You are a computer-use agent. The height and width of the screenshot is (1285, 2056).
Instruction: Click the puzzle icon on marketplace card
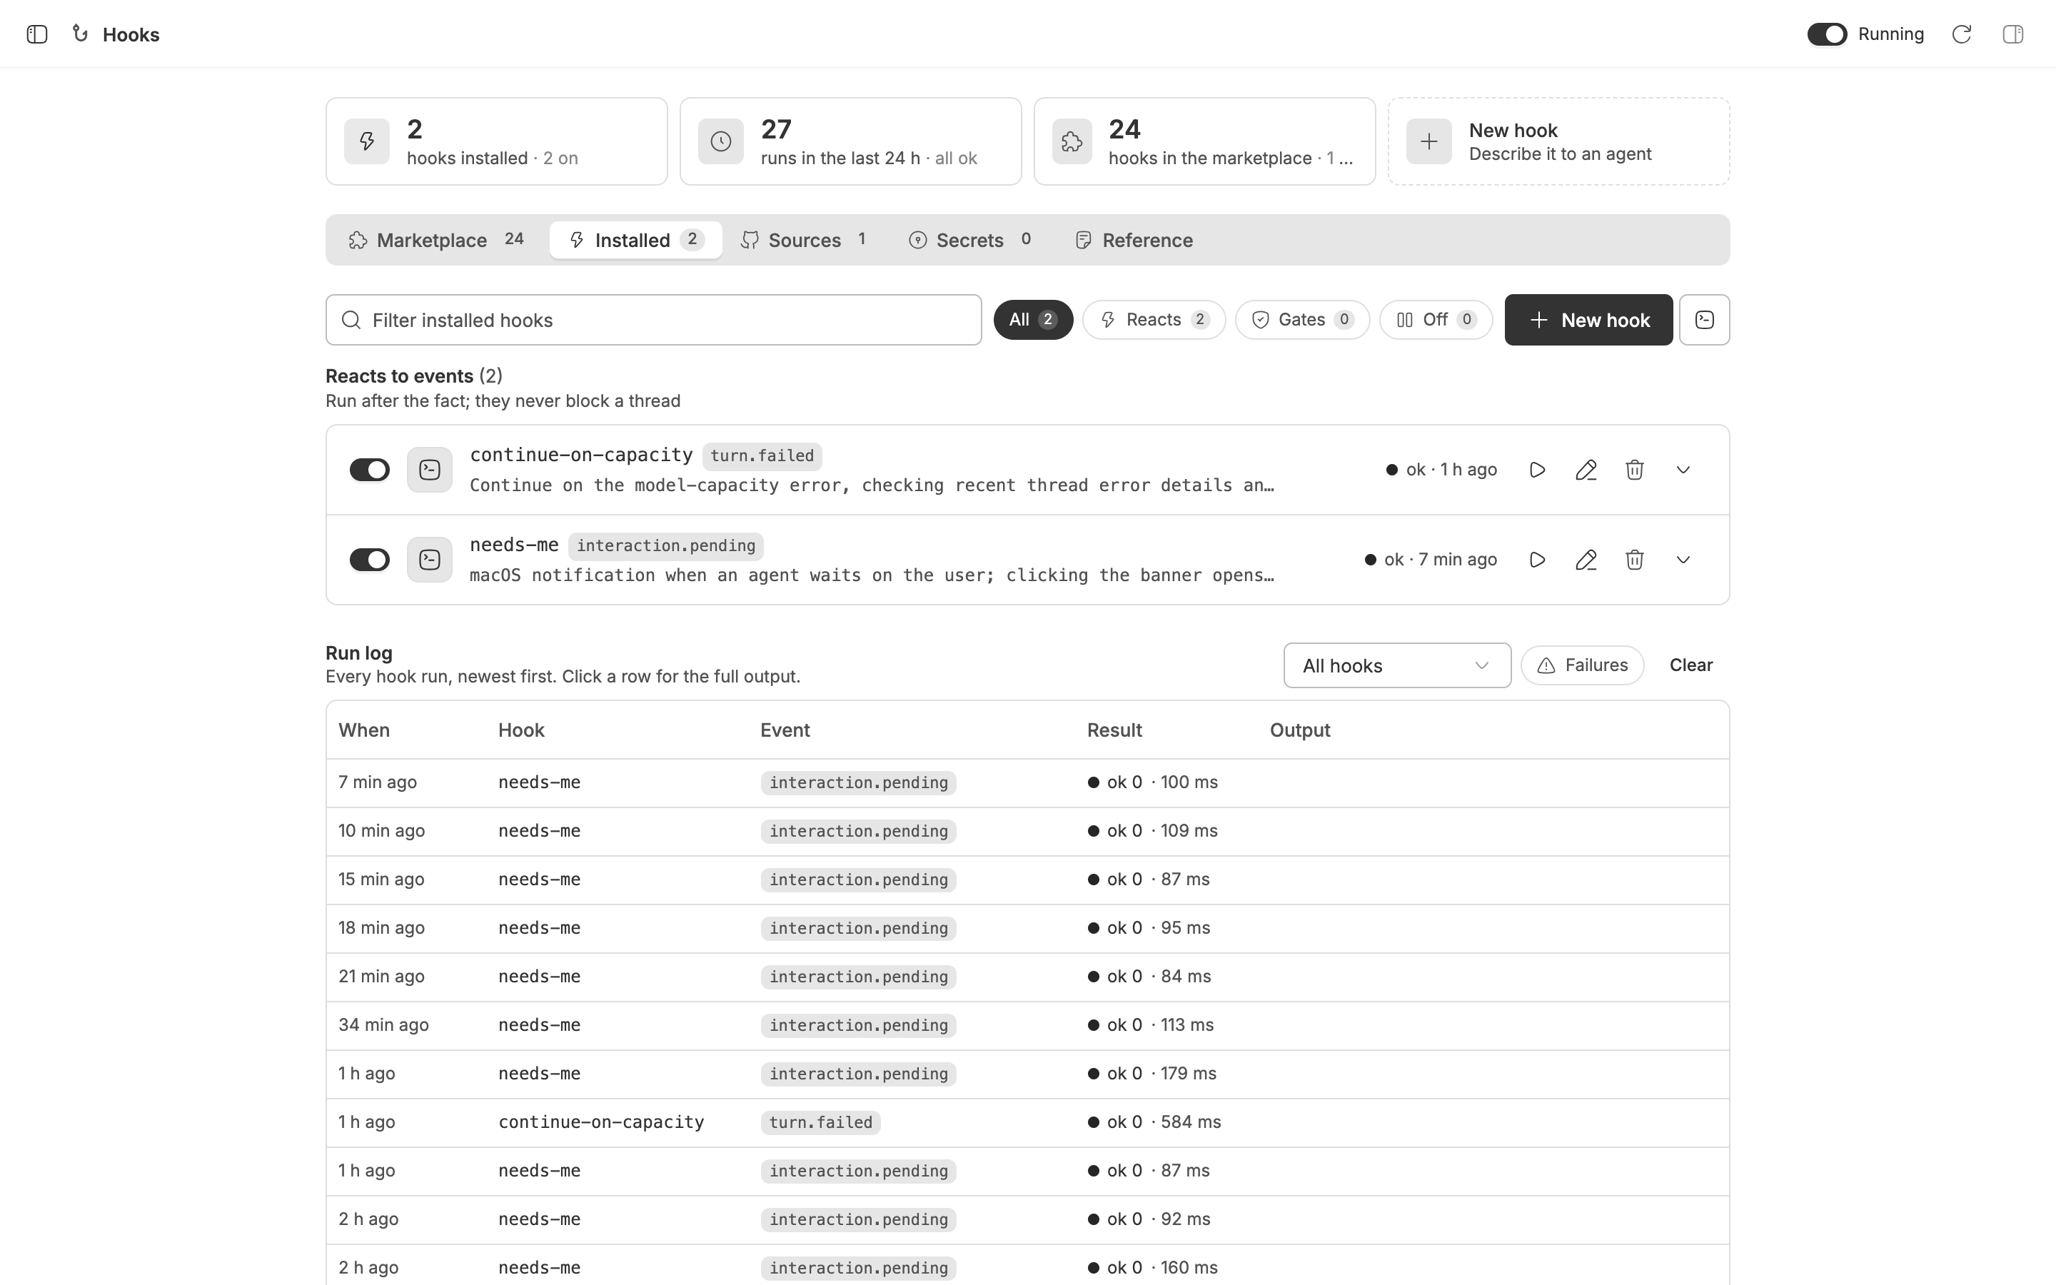pyautogui.click(x=1072, y=141)
